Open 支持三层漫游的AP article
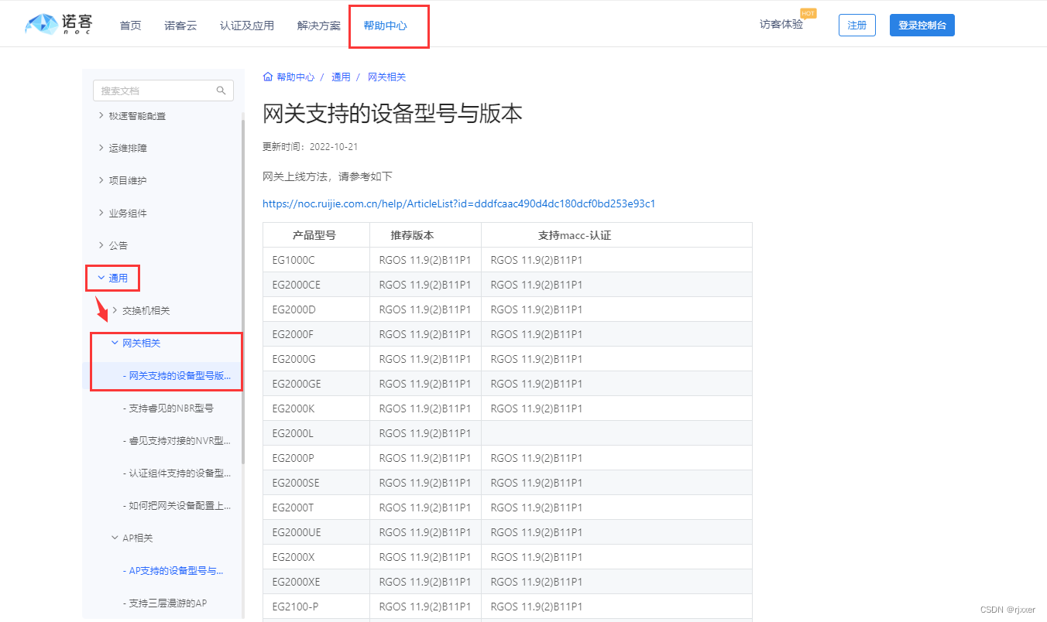This screenshot has width=1047, height=622. 164,603
